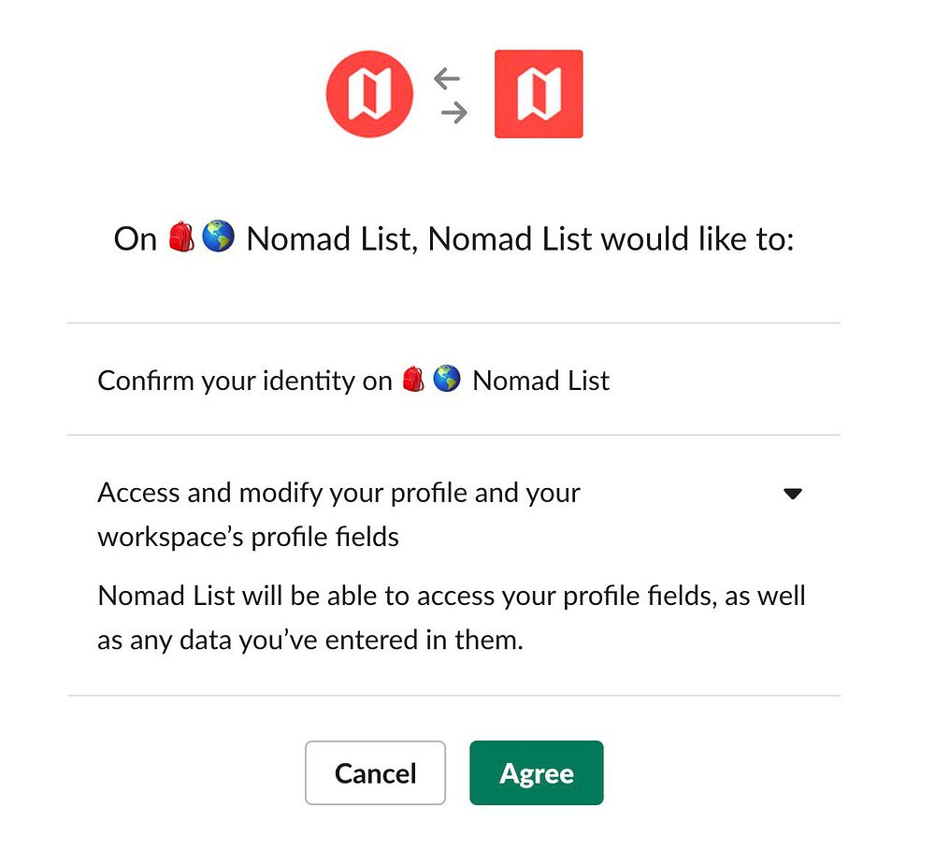Click the right-pointing arrow between logos
The height and width of the screenshot is (864, 935).
pos(454,113)
